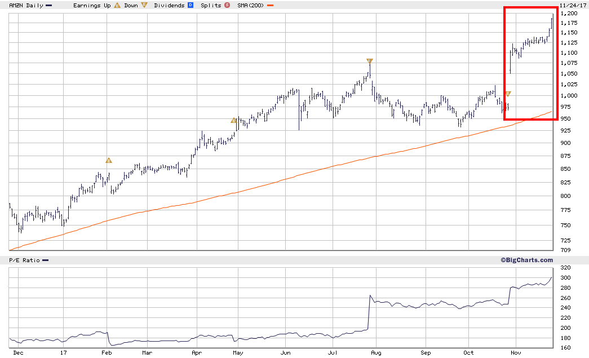
Task: Click the Dividends legend text
Action: pyautogui.click(x=169, y=6)
